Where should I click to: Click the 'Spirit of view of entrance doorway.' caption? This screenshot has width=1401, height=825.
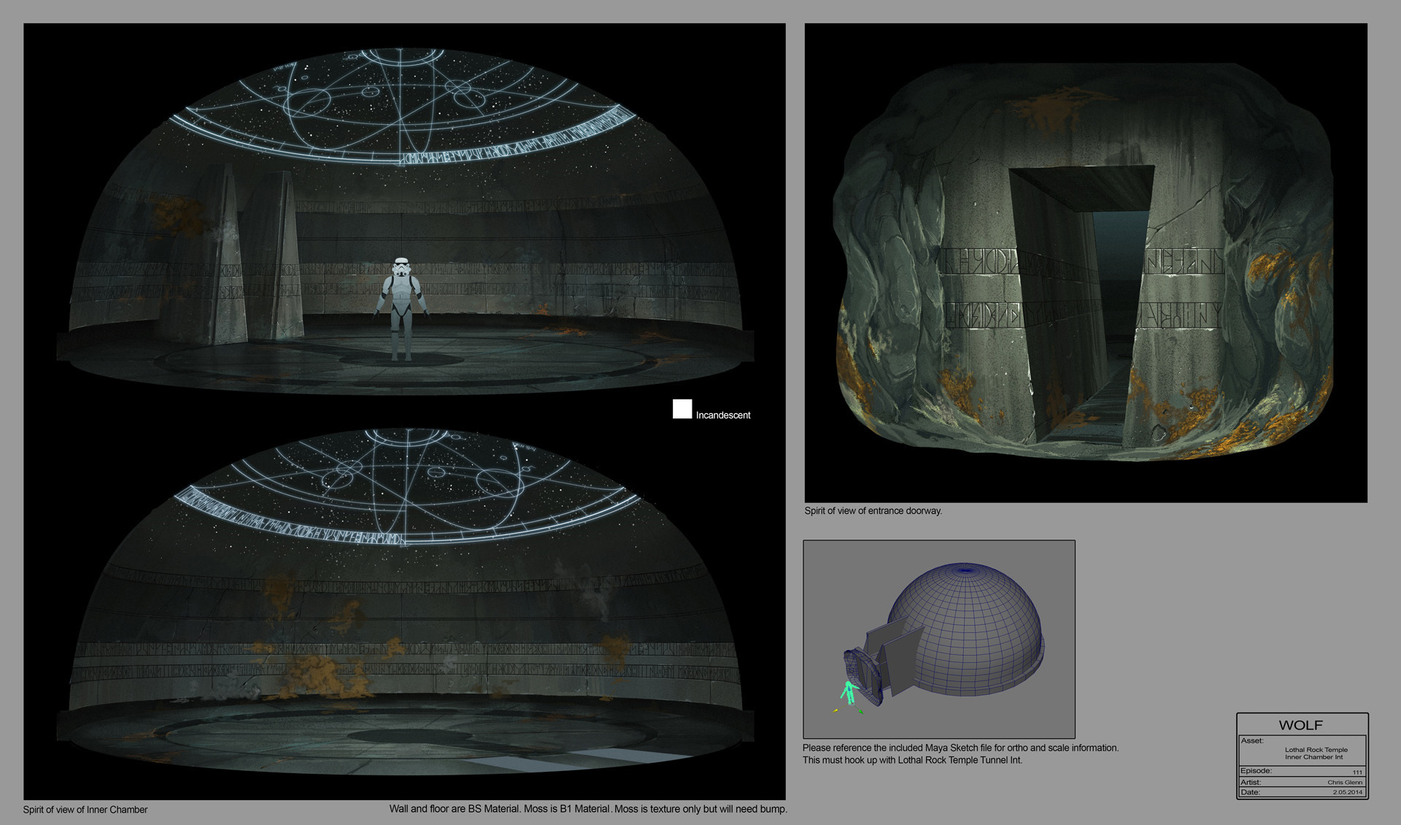873,511
